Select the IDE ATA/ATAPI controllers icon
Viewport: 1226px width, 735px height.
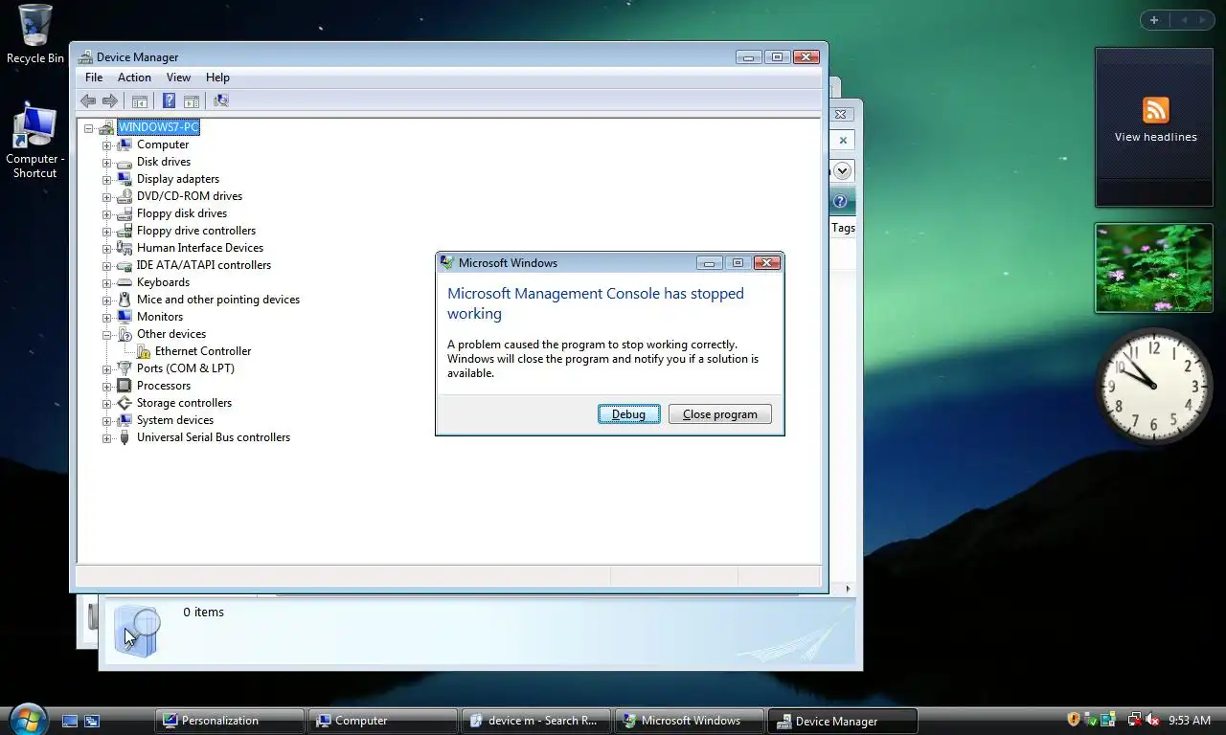click(125, 265)
